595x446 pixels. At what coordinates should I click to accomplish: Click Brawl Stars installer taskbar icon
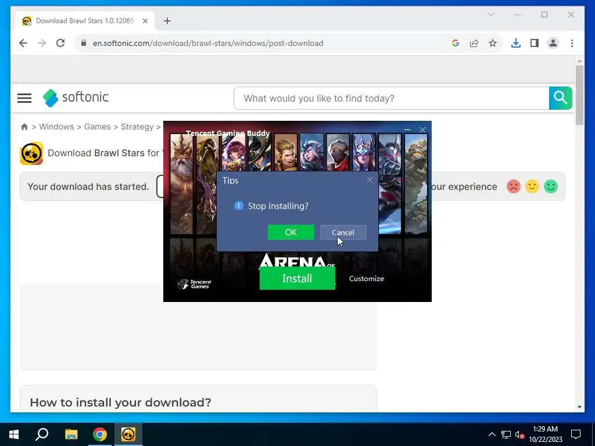click(128, 434)
